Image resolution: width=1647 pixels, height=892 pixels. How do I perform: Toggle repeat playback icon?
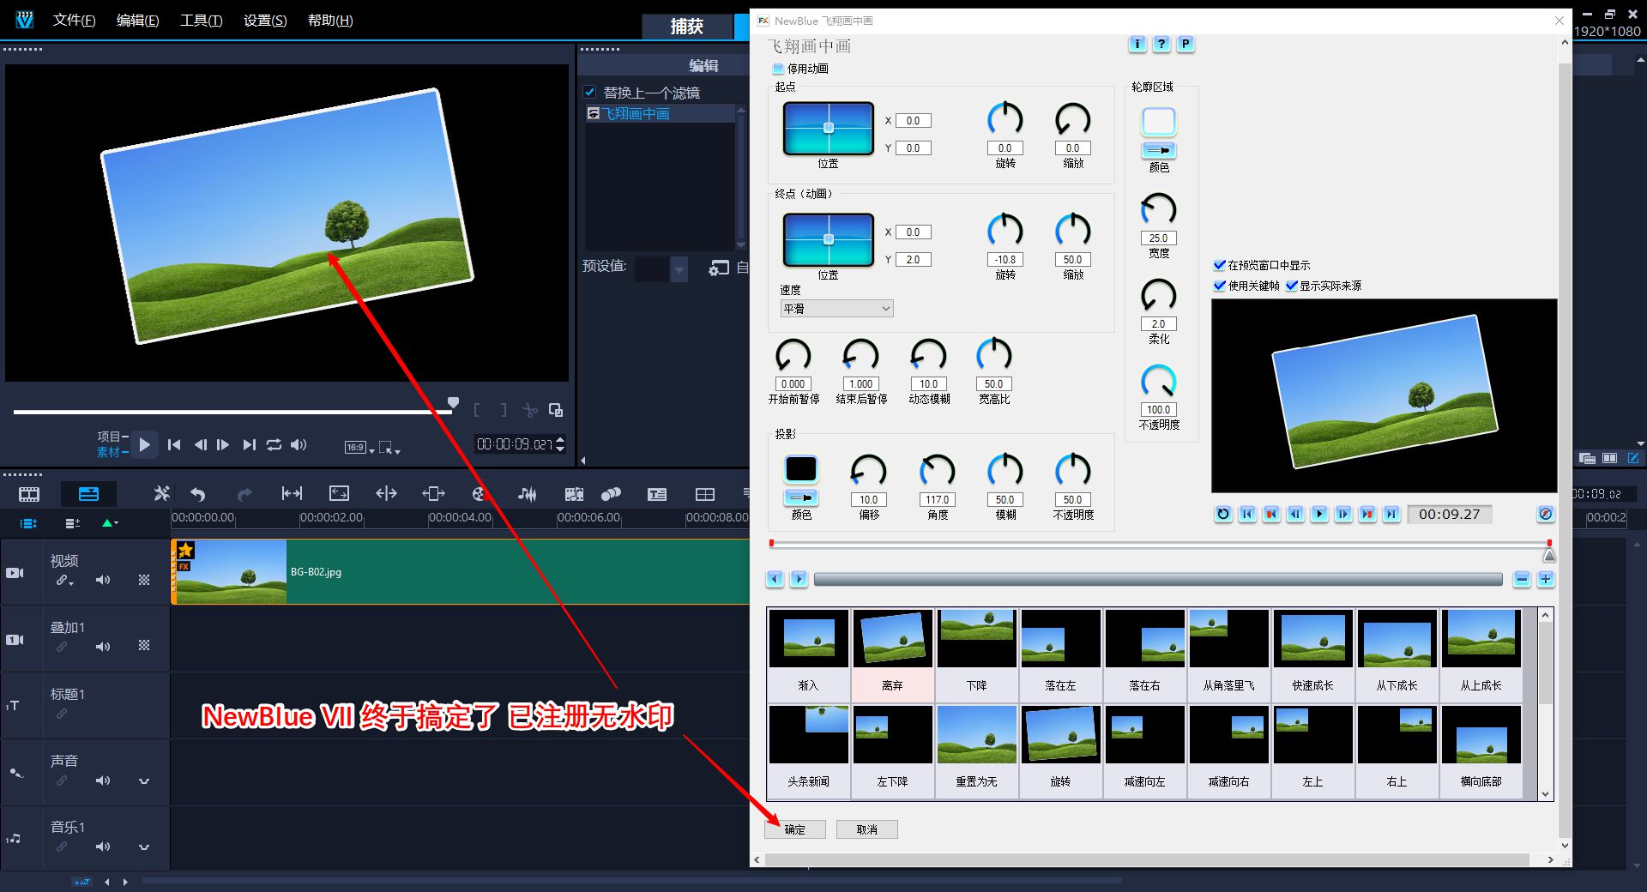[274, 444]
